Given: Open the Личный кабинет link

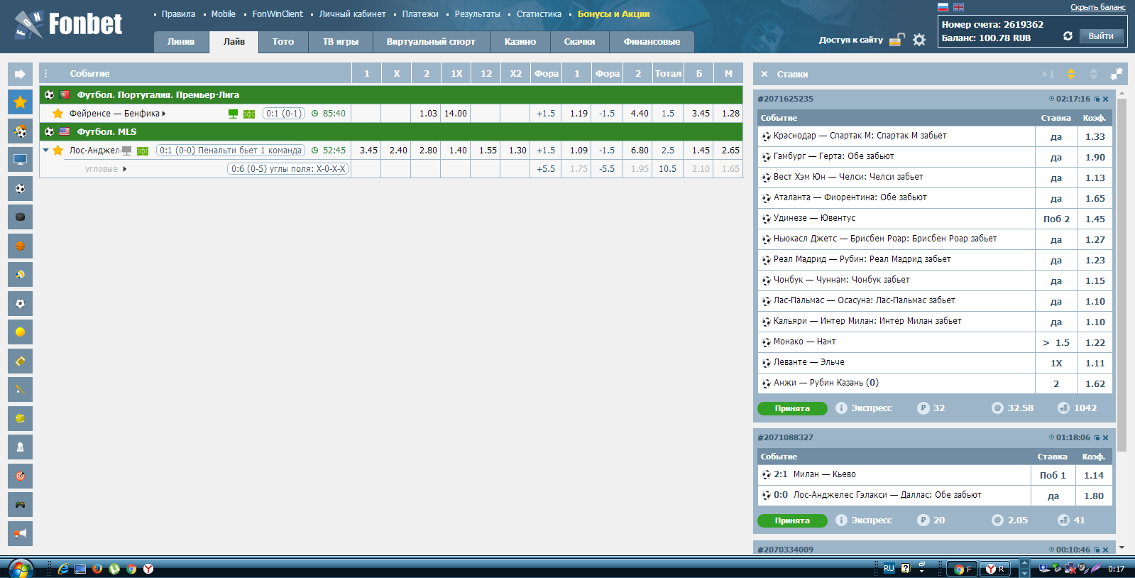Looking at the screenshot, I should [x=352, y=14].
